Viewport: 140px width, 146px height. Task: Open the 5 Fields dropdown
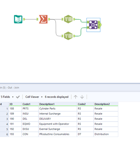pyautogui.click(x=7, y=97)
